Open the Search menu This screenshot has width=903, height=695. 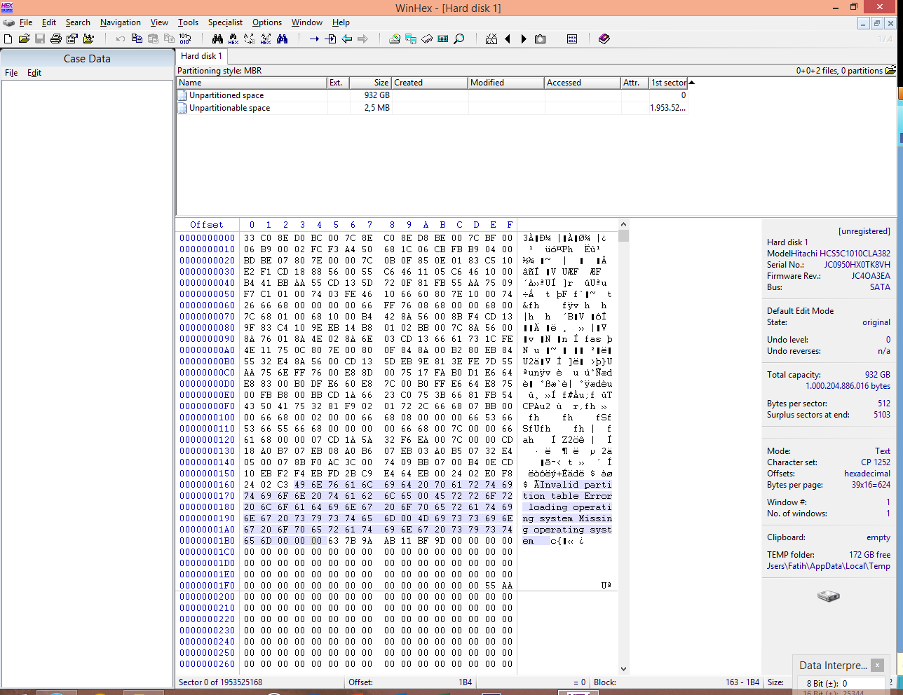point(78,22)
